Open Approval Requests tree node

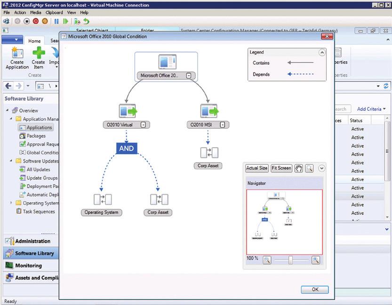[x=39, y=144]
